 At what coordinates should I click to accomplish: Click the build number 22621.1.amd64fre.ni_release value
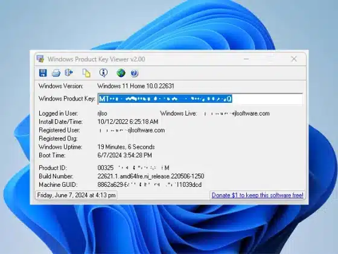tap(151, 176)
